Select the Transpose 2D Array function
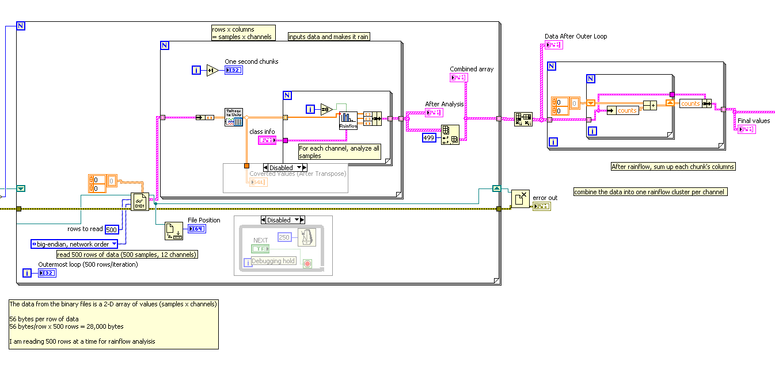Image resolution: width=775 pixels, height=377 pixels. (x=523, y=119)
